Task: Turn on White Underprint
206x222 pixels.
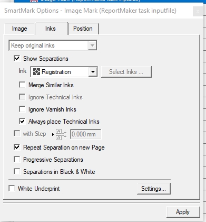Action: [12, 189]
